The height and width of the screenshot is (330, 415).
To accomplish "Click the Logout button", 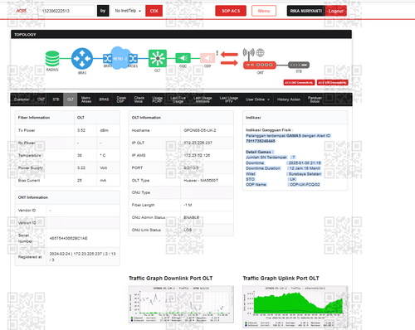I will point(336,11).
